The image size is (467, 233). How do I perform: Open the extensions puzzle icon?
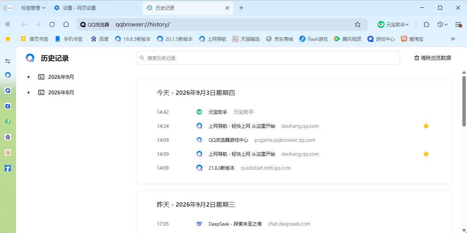[x=427, y=24]
